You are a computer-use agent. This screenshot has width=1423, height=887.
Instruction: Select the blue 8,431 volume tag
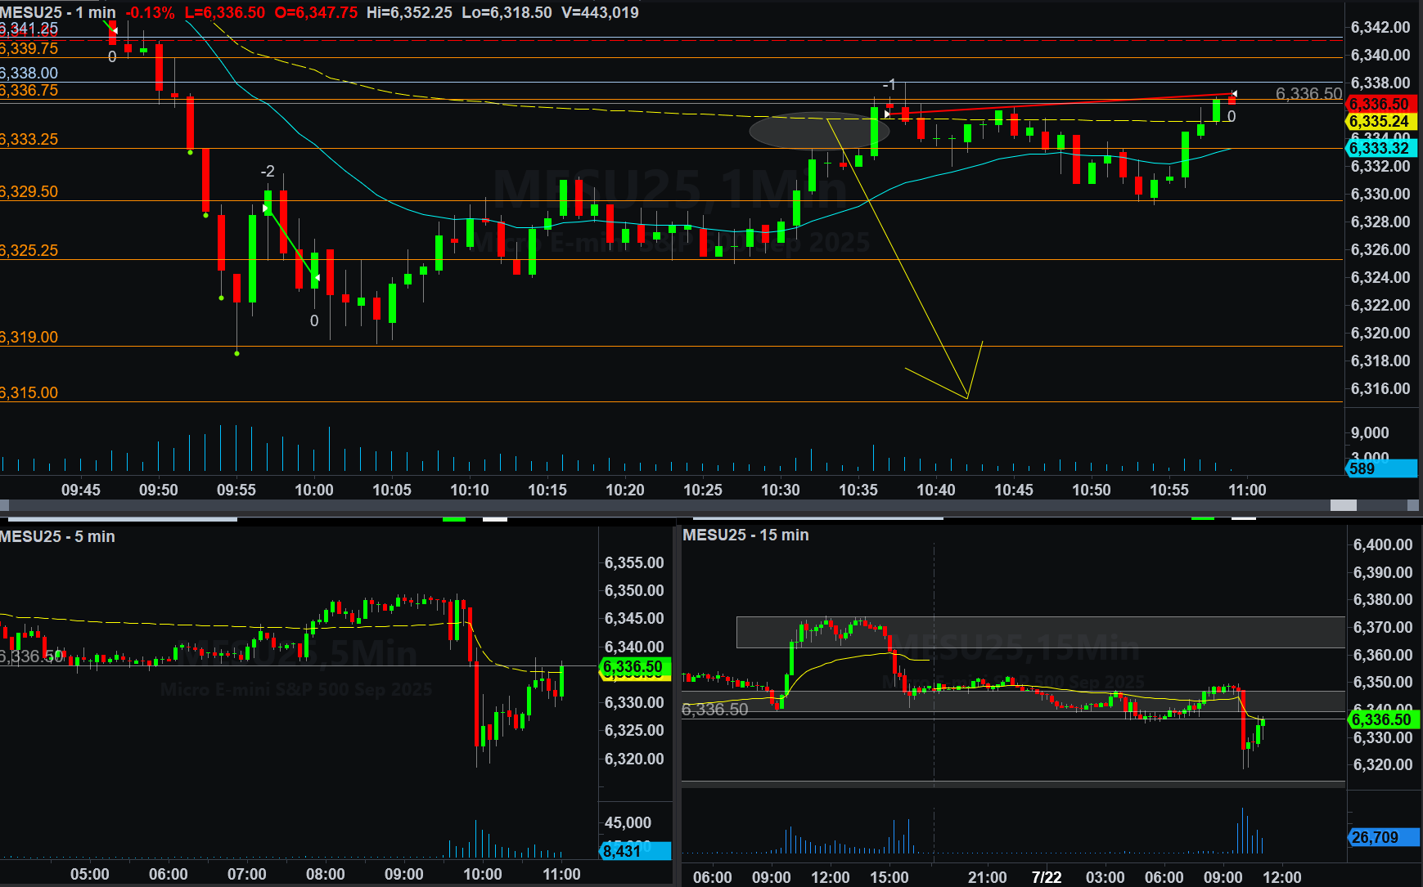(x=635, y=851)
